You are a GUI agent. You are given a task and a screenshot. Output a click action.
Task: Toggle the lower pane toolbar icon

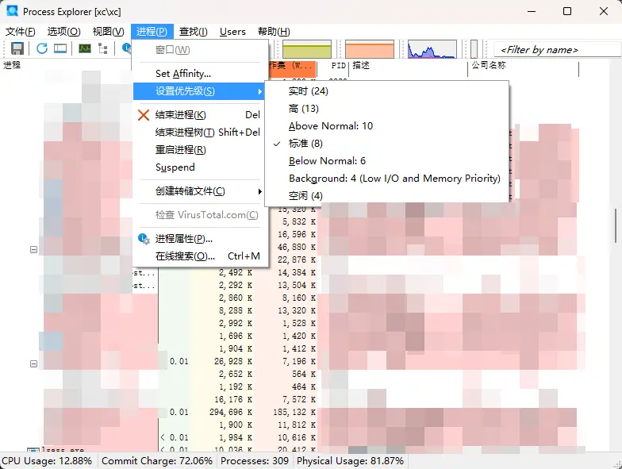pos(60,48)
